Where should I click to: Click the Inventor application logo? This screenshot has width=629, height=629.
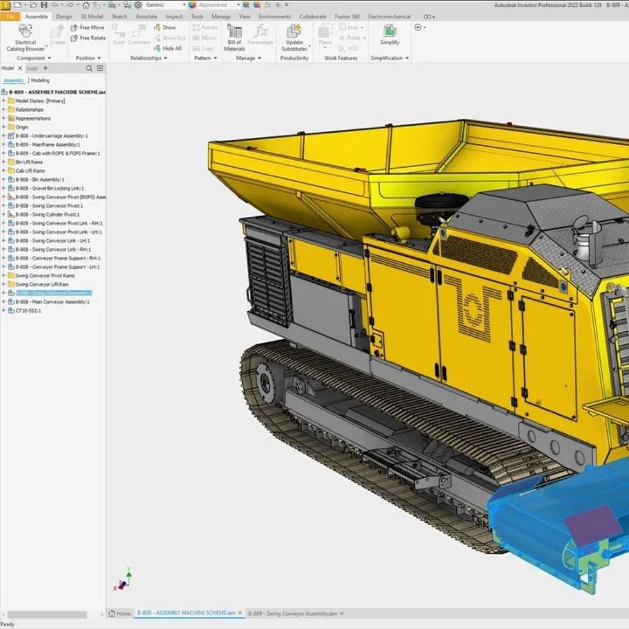[x=5, y=5]
